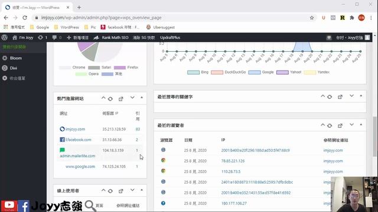
Task: Open Chrome extensions puzzle icon
Action: point(352,18)
